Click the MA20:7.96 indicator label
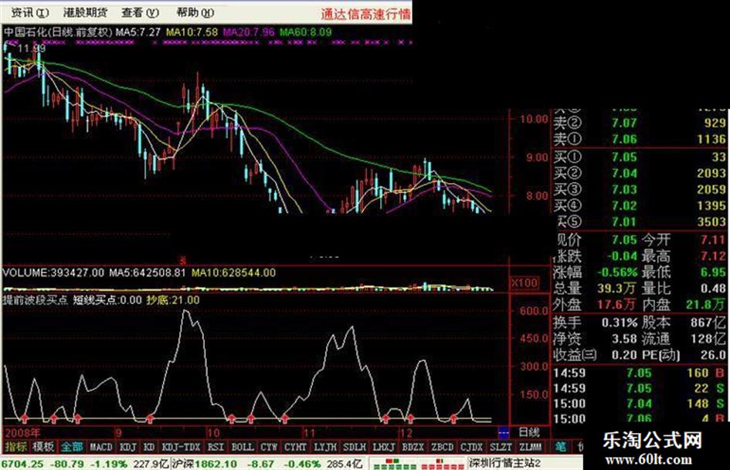The width and height of the screenshot is (730, 470). (x=249, y=32)
